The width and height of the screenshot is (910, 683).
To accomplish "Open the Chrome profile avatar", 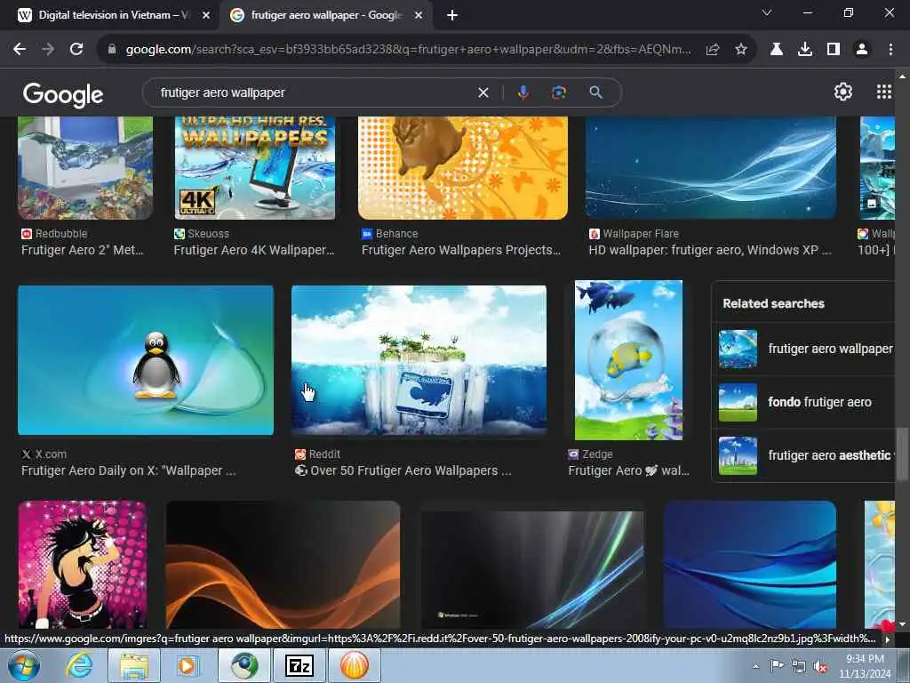I will 862,50.
